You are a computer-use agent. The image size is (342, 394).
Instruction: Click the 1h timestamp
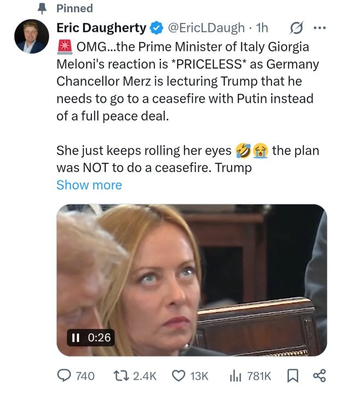coord(262,28)
